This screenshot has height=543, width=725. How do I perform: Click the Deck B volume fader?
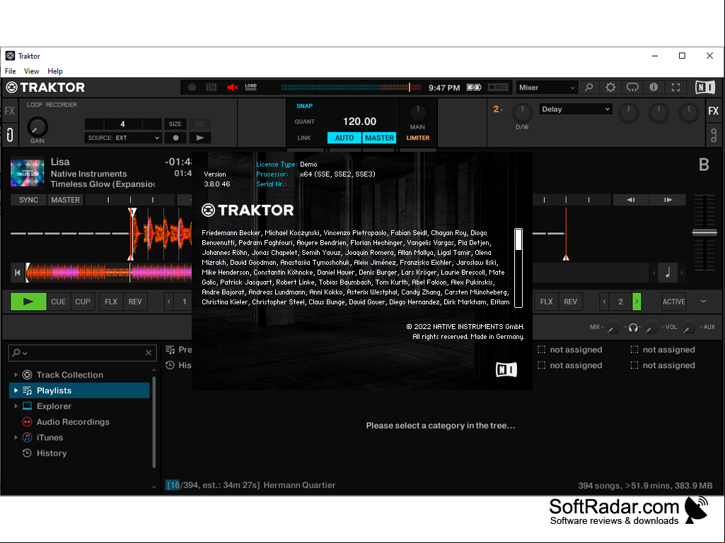click(x=704, y=233)
